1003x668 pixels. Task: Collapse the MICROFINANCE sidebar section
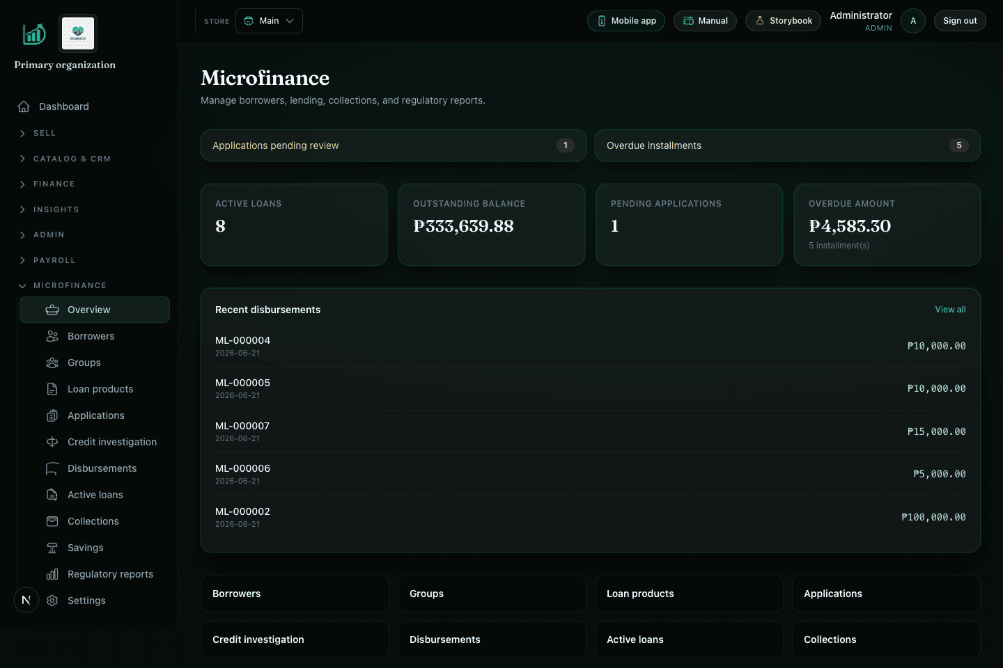point(62,285)
